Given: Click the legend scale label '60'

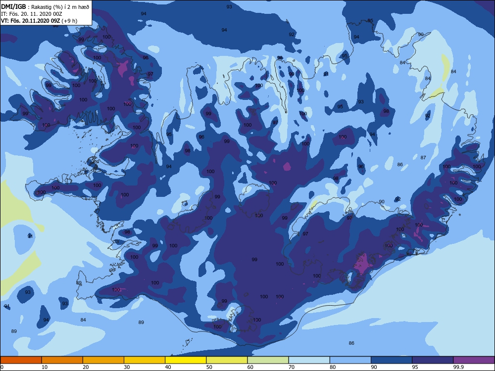Looking at the screenshot, I should click(x=250, y=367).
